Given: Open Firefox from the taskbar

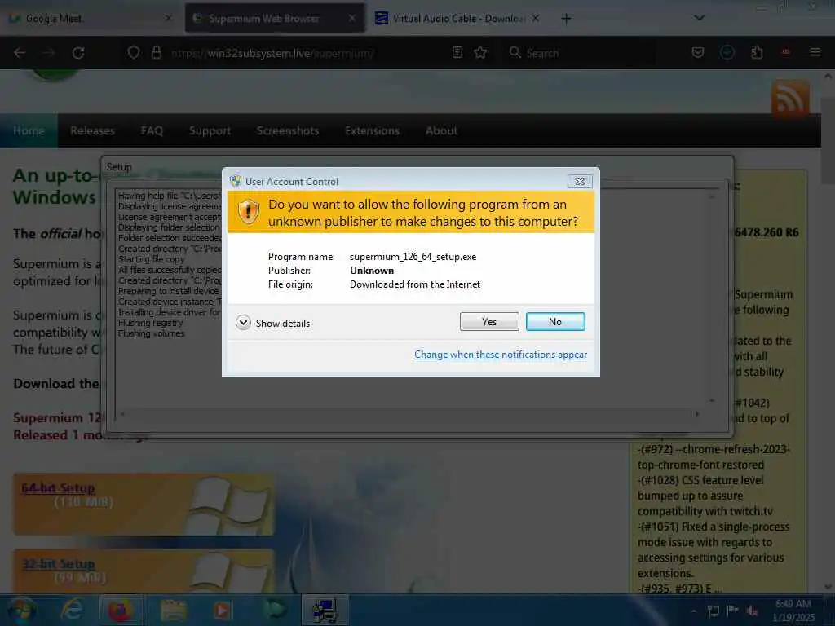Looking at the screenshot, I should [x=121, y=611].
